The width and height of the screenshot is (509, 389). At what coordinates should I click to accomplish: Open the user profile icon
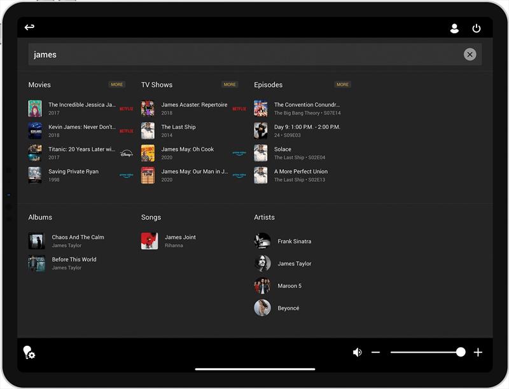(x=454, y=29)
